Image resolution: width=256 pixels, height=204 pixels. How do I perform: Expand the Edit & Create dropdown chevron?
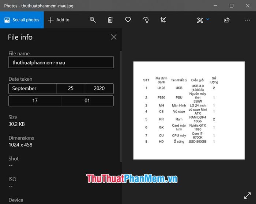click(208, 19)
